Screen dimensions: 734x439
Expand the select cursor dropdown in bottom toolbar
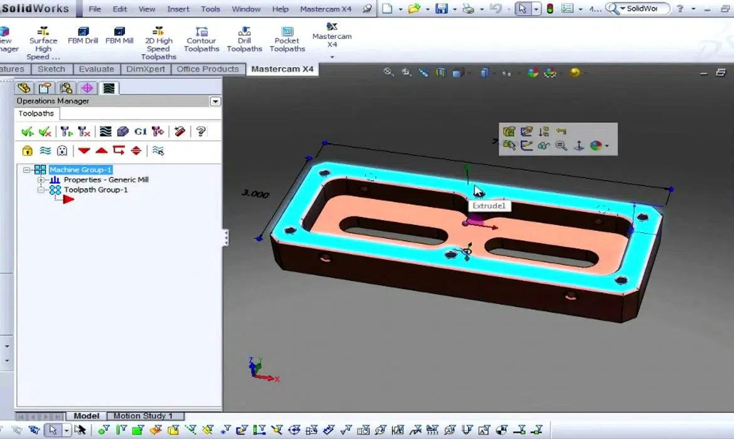tap(67, 430)
